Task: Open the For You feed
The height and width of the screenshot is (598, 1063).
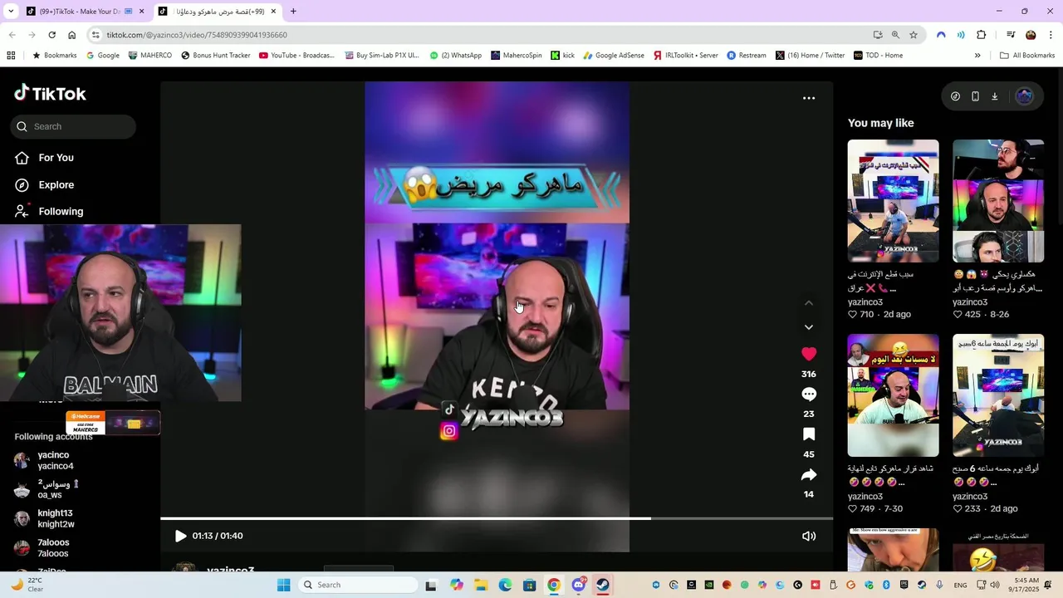Action: pos(44,158)
